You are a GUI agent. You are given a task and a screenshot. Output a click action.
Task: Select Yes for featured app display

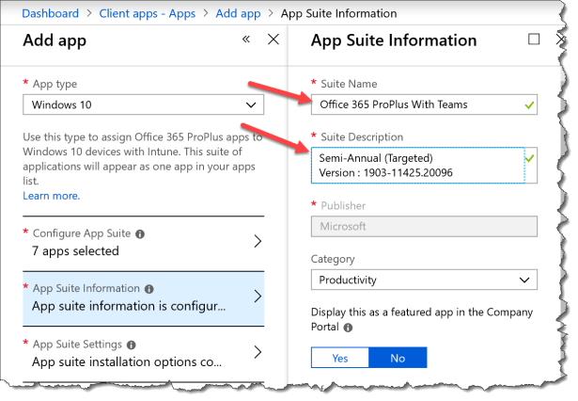click(340, 358)
